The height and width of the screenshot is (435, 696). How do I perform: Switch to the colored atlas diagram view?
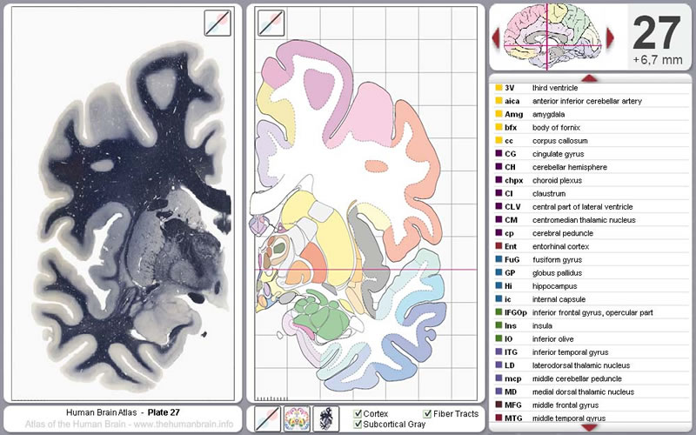tap(298, 418)
